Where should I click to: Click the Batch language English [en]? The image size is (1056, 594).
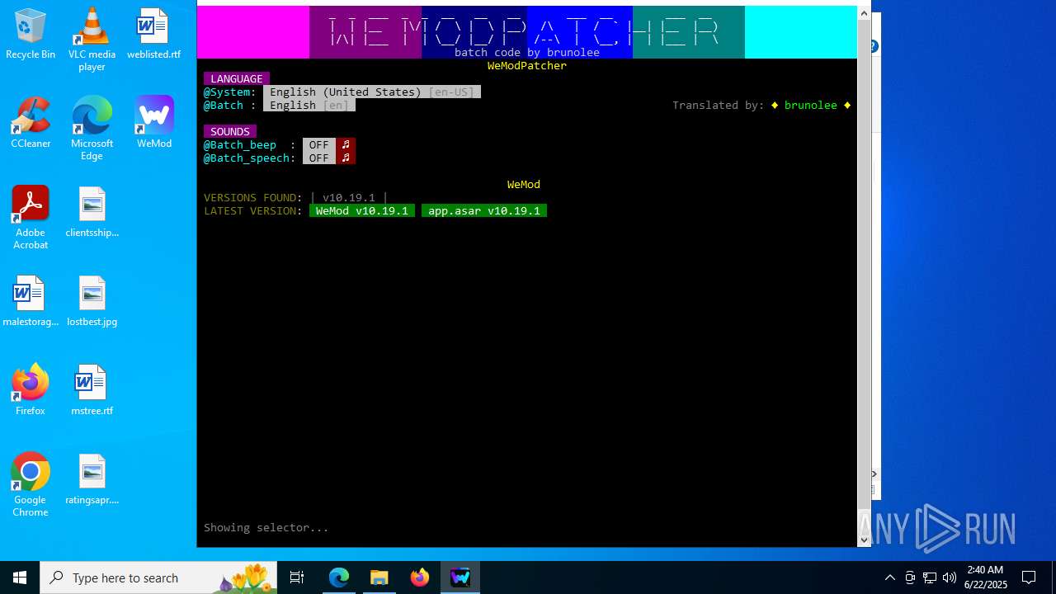coord(309,105)
